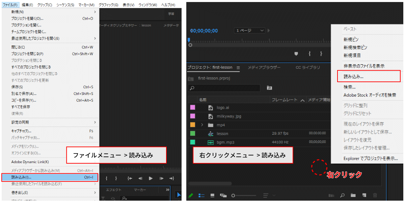Open the ヘルプ(H) menu bar item
The image size is (405, 202).
(168, 5)
